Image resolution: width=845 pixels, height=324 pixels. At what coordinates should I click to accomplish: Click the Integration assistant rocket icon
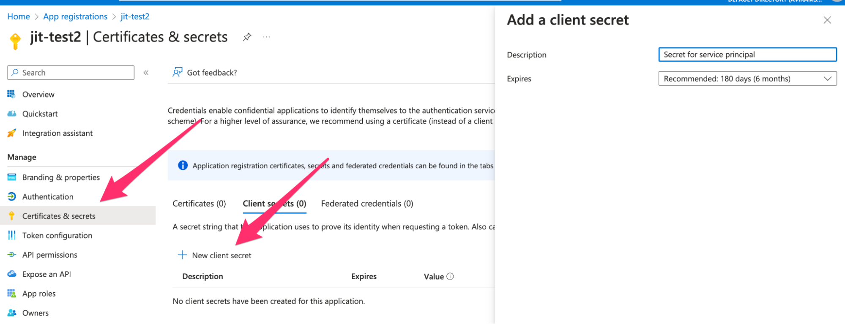click(12, 133)
